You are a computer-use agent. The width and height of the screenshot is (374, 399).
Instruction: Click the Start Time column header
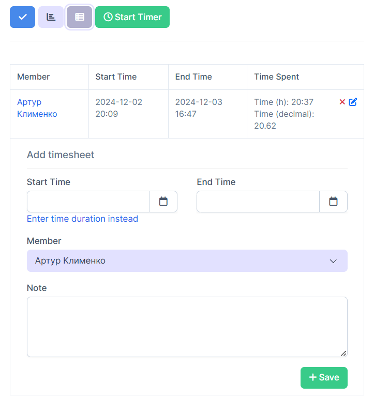click(116, 77)
